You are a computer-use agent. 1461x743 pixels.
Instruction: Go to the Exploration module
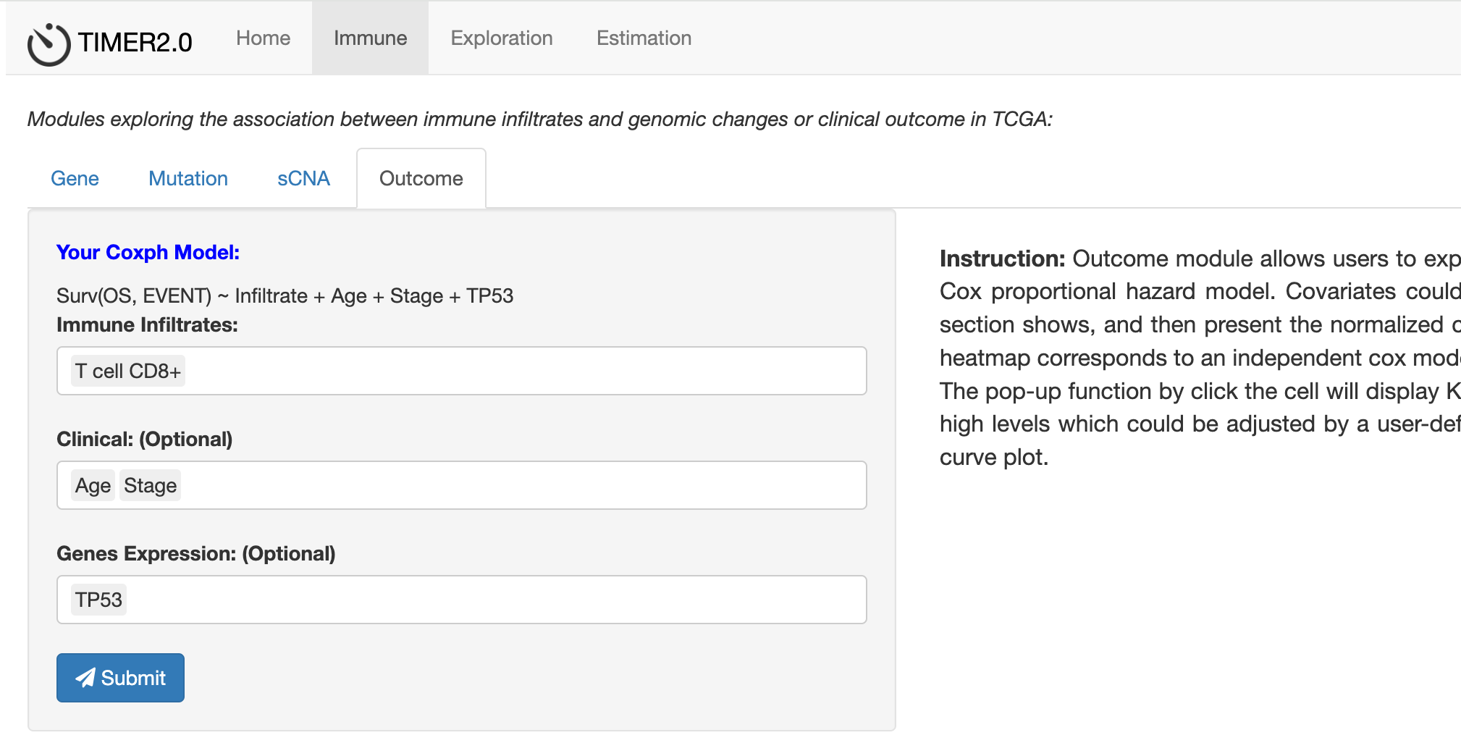[x=501, y=38]
